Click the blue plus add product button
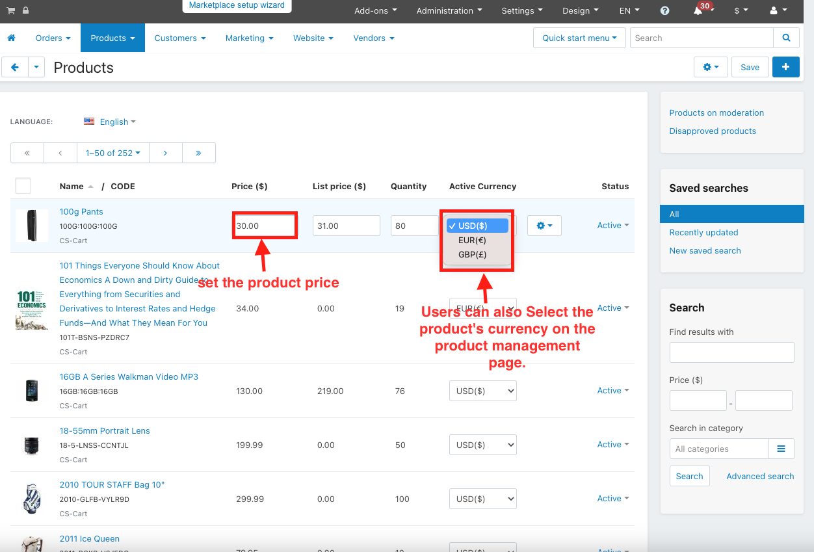The width and height of the screenshot is (814, 552). coord(786,67)
